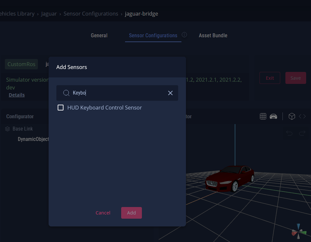Cancel the Add Sensors dialog
Screen dimensions: 311x242
tap(103, 213)
